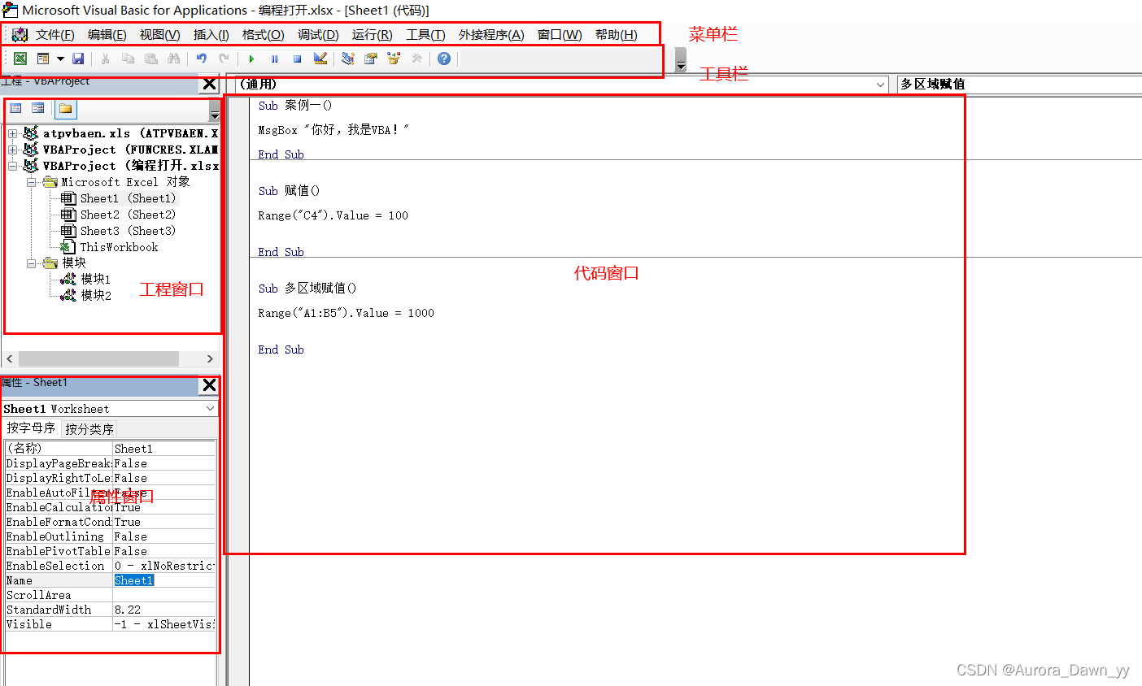The width and height of the screenshot is (1142, 686).
Task: Open the 视图(V) menu
Action: [x=159, y=34]
